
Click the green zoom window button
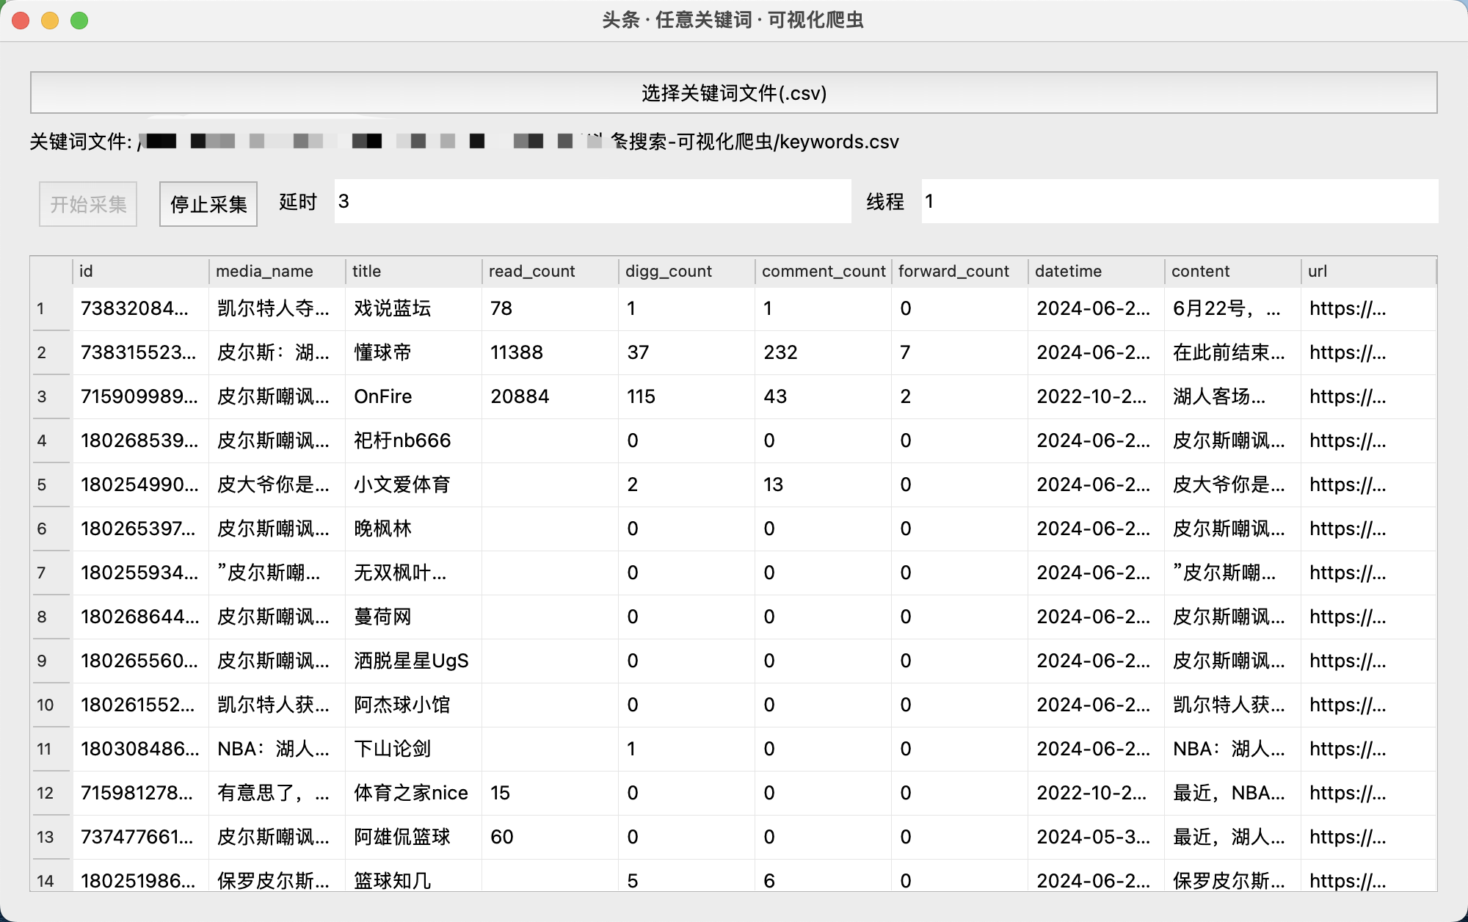tap(79, 21)
